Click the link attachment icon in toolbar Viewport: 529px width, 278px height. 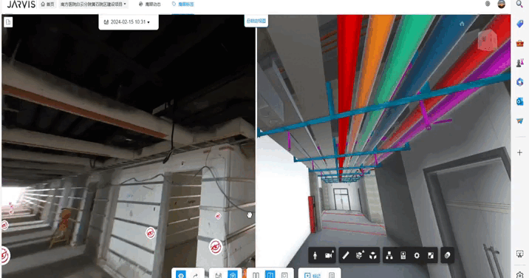(x=447, y=255)
